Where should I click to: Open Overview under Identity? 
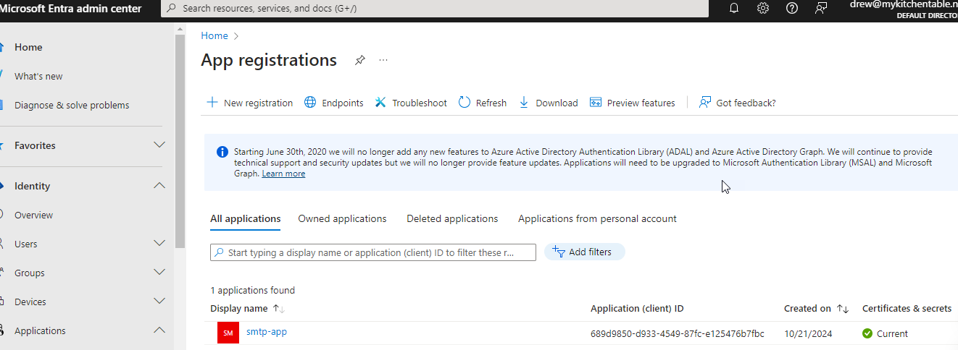[33, 215]
